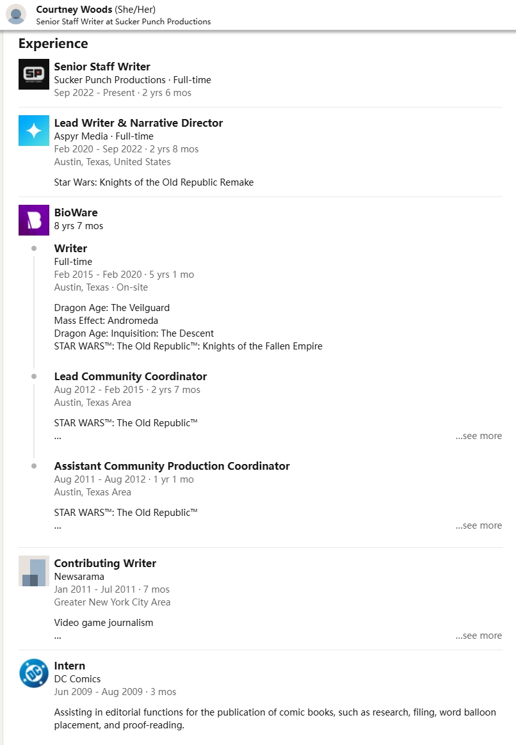Viewport: 516px width, 745px height.
Task: Open Sucker Punch Productions logo
Action: (34, 74)
